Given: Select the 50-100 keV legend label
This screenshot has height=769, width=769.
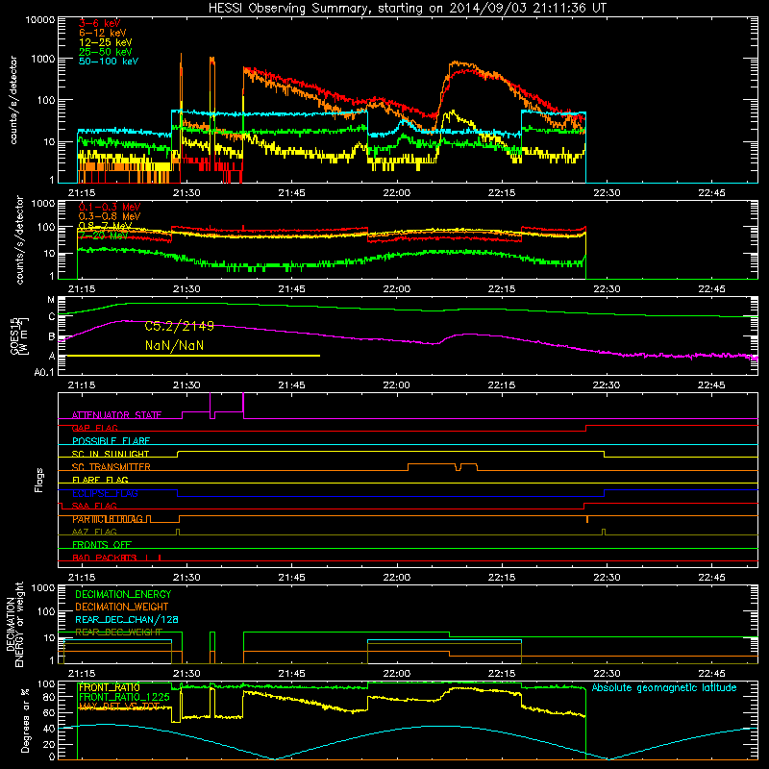Looking at the screenshot, I should 109,62.
